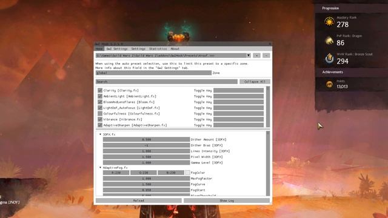Toggle the BloomAndLensFlares checkbox

(100, 102)
